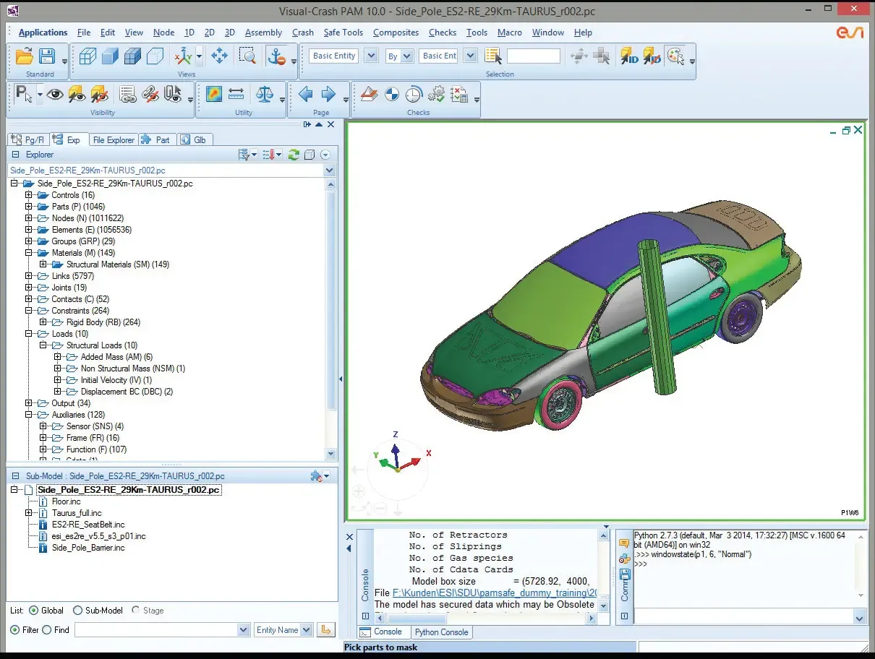Image resolution: width=875 pixels, height=659 pixels.
Task: Open the Entity Name dropdown
Action: point(307,630)
